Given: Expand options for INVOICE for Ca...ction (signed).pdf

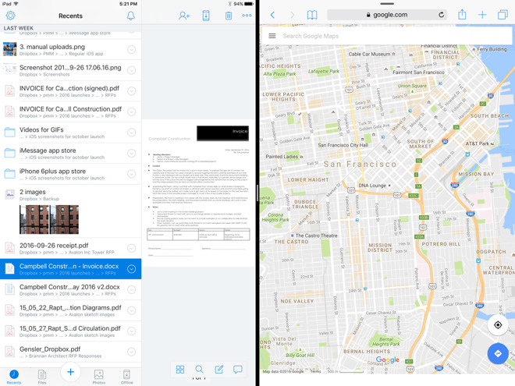Looking at the screenshot, I should [131, 91].
